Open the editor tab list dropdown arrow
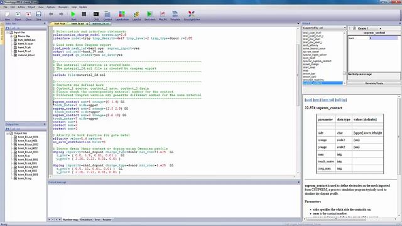Image resolution: width=402 pixels, height=226 pixels. point(298,24)
